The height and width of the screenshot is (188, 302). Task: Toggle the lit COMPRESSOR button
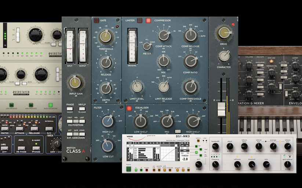tap(148, 20)
